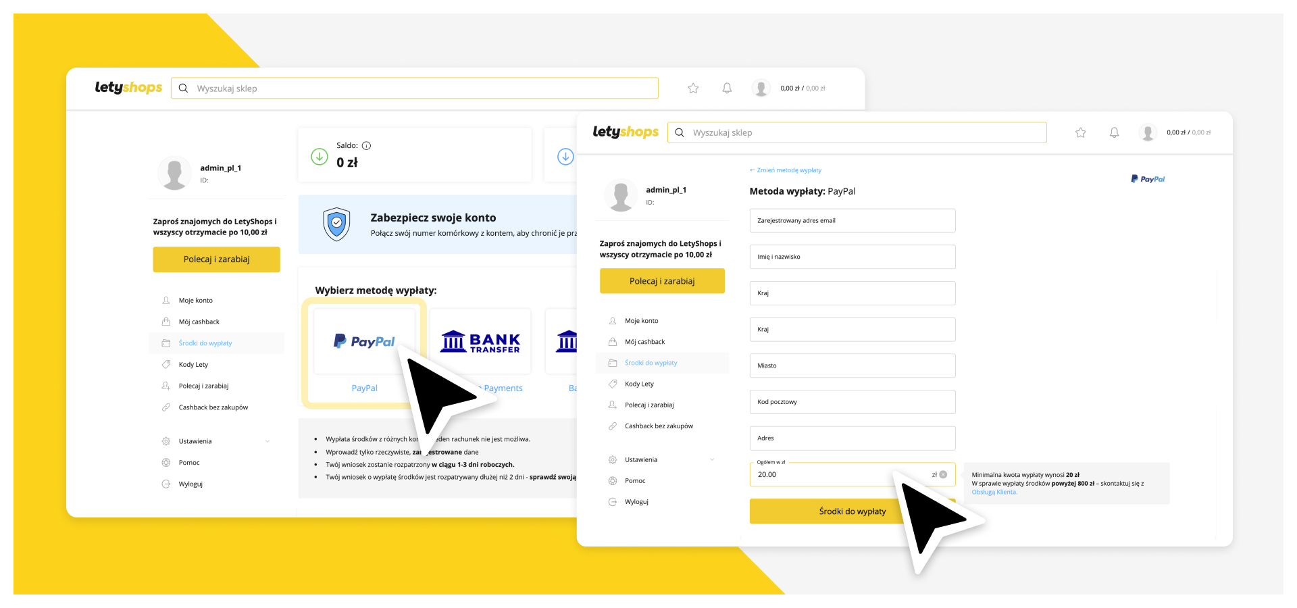Open Moje konto in the front window sidebar
1297x608 pixels.
click(642, 321)
